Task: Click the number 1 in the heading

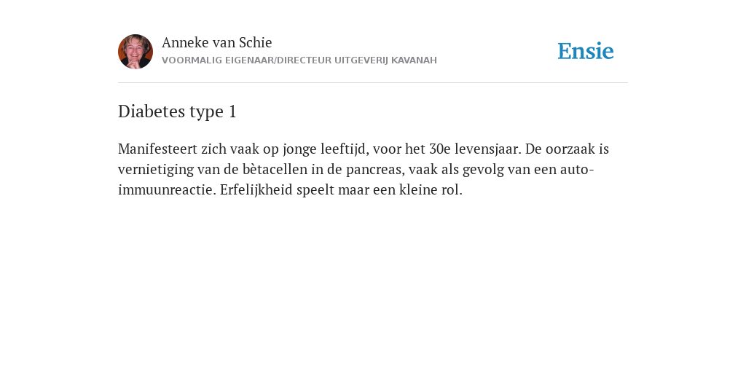Action: click(x=232, y=111)
